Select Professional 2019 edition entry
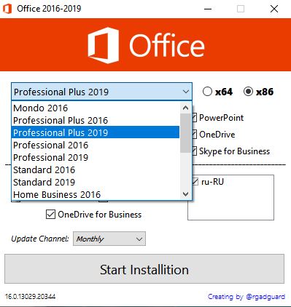Viewport: 291px width, 307px height. pos(96,157)
